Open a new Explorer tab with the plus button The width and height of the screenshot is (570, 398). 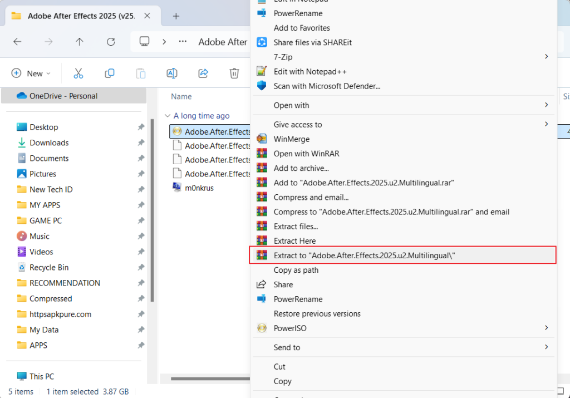(176, 16)
